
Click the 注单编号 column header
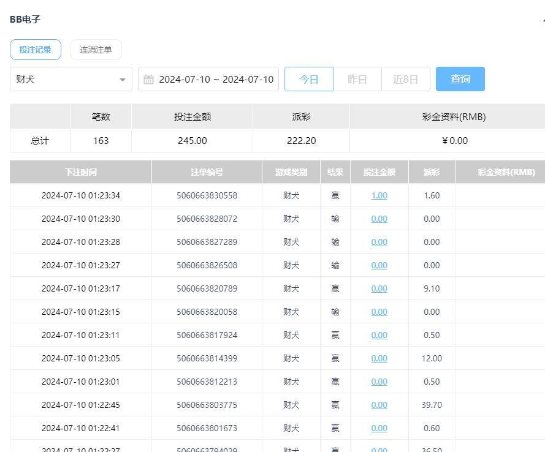click(x=207, y=172)
